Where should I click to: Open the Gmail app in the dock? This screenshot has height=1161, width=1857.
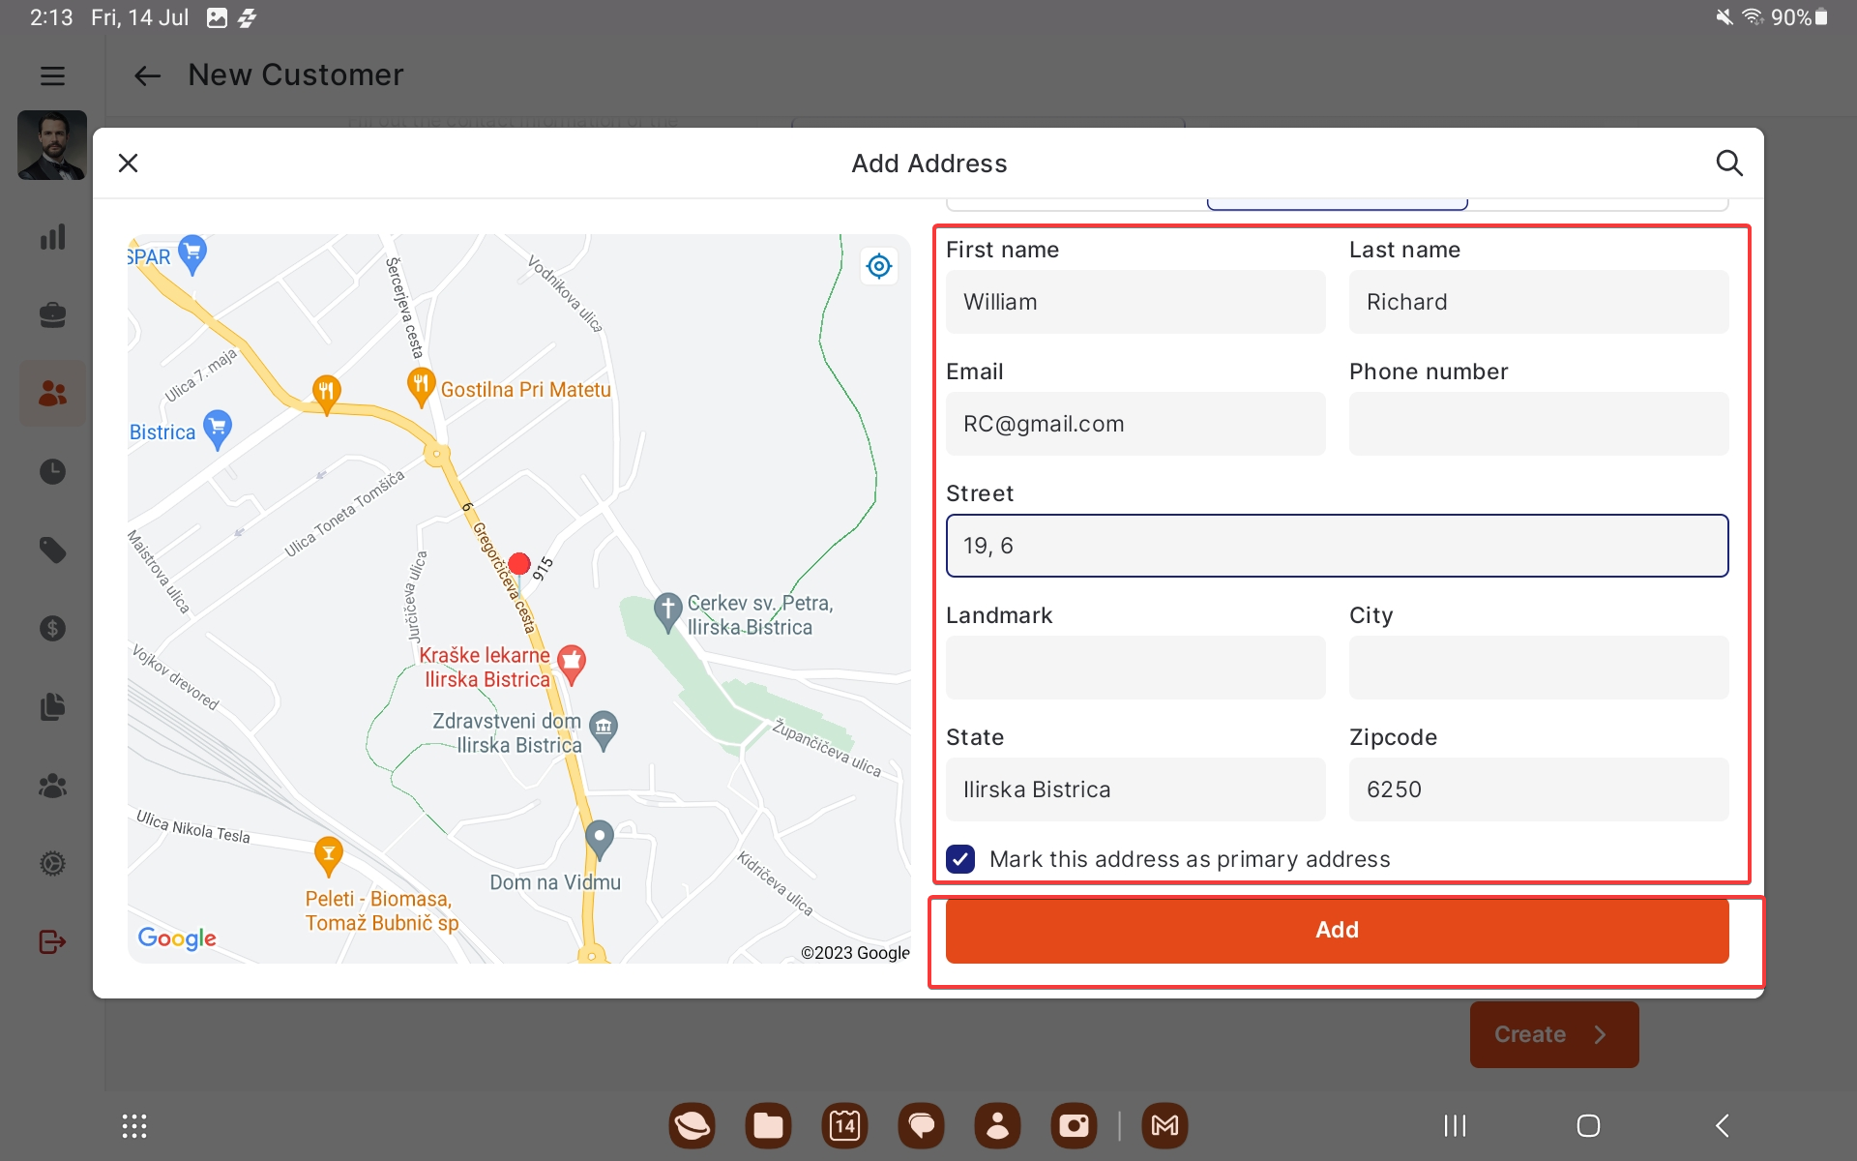[1164, 1126]
